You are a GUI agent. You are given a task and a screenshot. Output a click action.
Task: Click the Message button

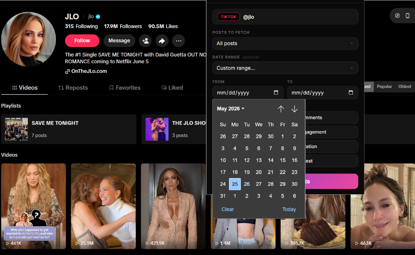click(119, 41)
